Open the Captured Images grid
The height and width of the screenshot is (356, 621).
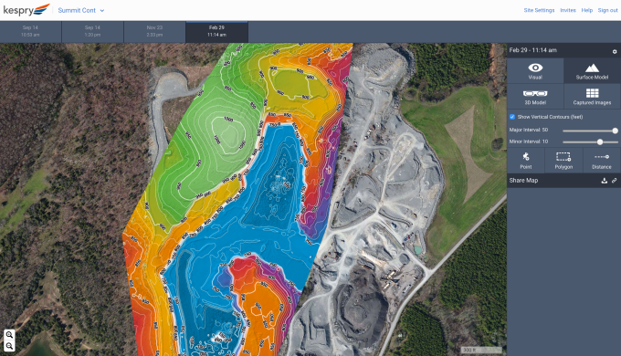[x=592, y=96]
